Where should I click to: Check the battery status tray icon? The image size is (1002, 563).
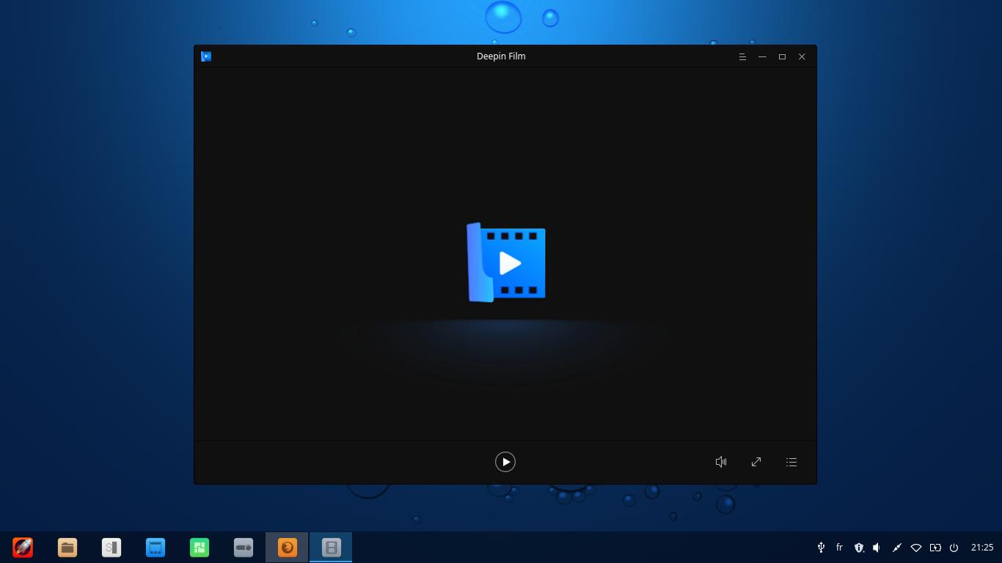pos(935,548)
